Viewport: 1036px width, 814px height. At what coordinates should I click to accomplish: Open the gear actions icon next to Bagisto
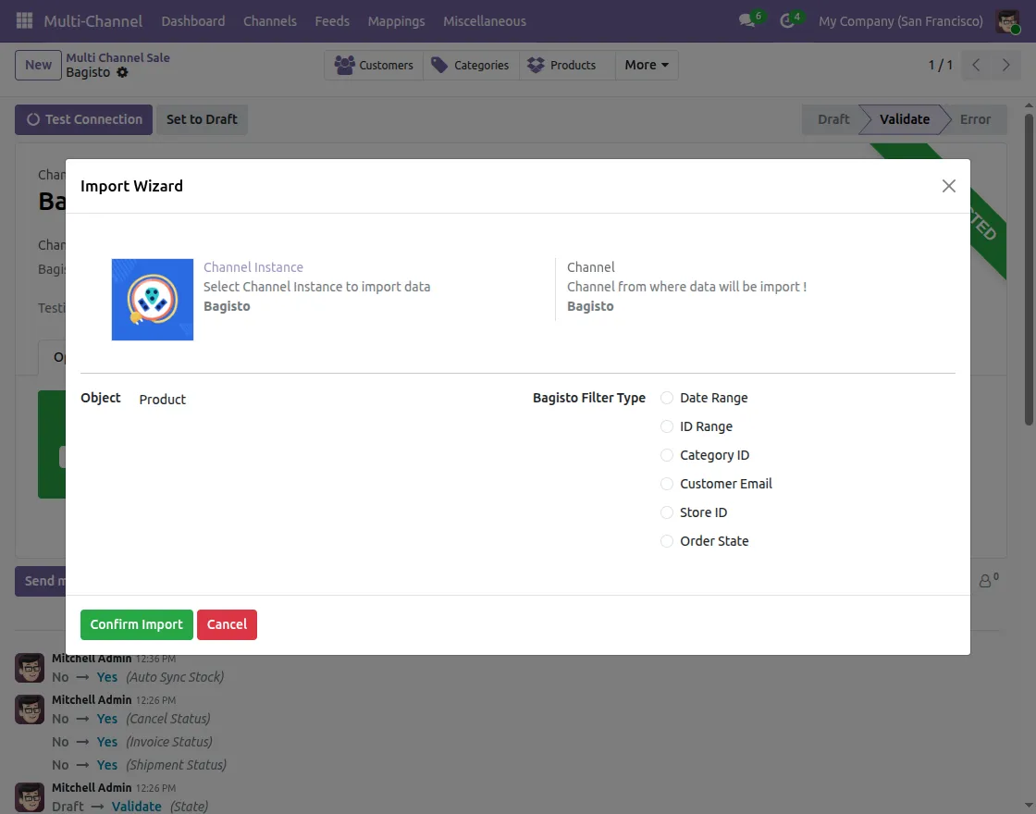click(122, 73)
